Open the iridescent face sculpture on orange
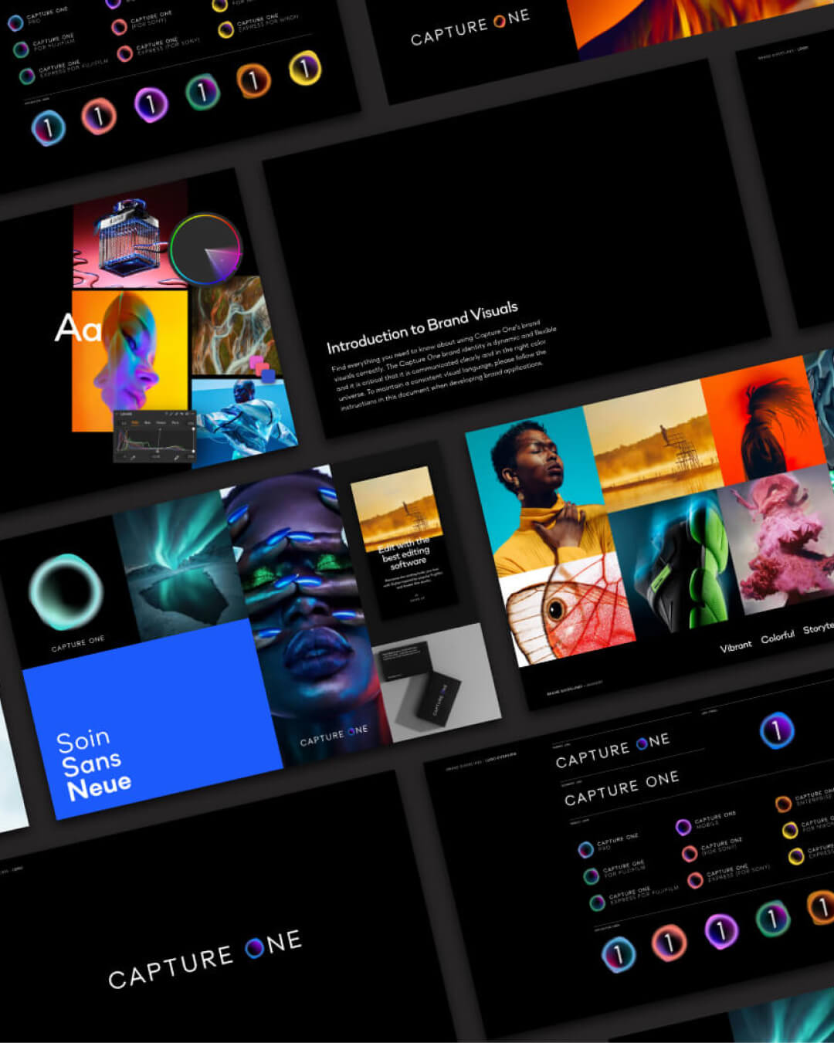Screen dimensions: 834x1043 click(131, 361)
